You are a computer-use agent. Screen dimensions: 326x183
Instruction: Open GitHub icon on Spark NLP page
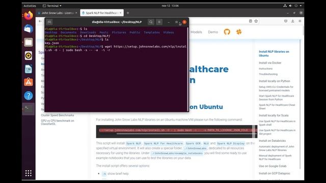point(227,32)
